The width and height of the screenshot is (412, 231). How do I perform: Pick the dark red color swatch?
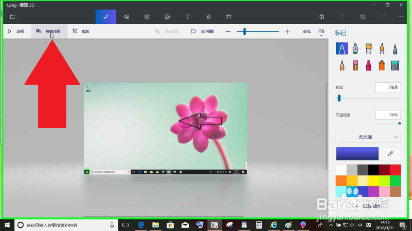coord(384,170)
